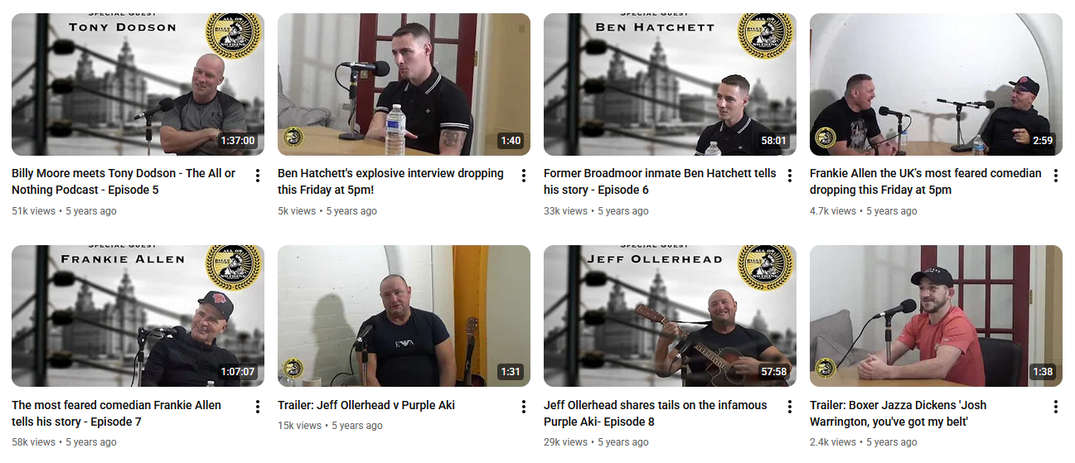Open title Frankie Allen the UK's most feared comedian

[926, 181]
